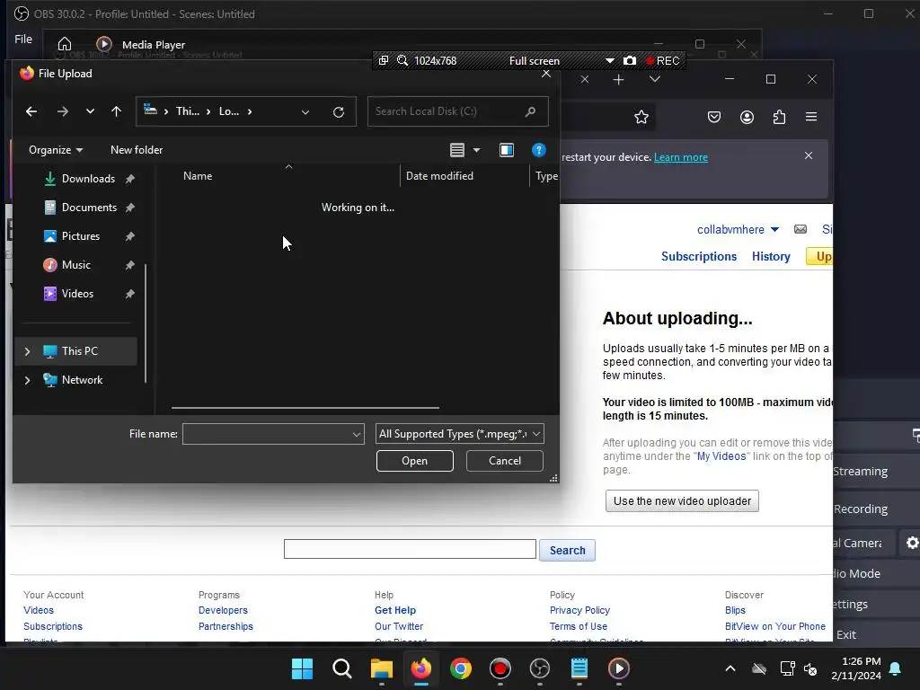Open Google Chrome from taskbar

click(x=461, y=668)
